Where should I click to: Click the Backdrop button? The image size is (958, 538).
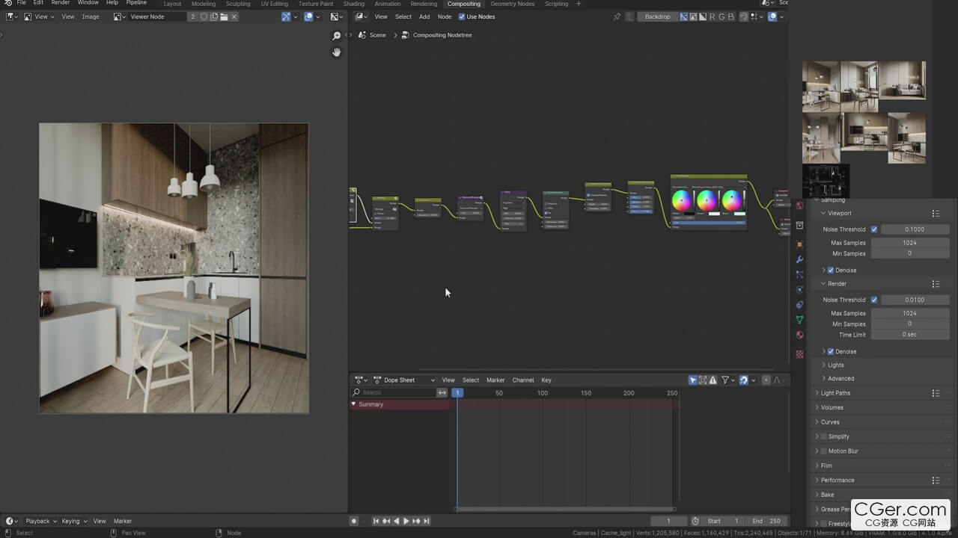pyautogui.click(x=657, y=16)
